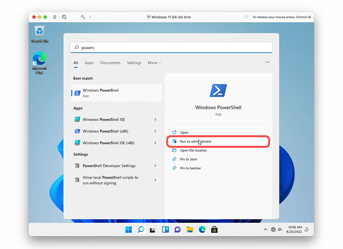Select the Windows PowerShell best match result
343x249 pixels.
pos(117,93)
